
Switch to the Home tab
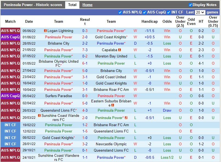pyautogui.click(x=87, y=5)
